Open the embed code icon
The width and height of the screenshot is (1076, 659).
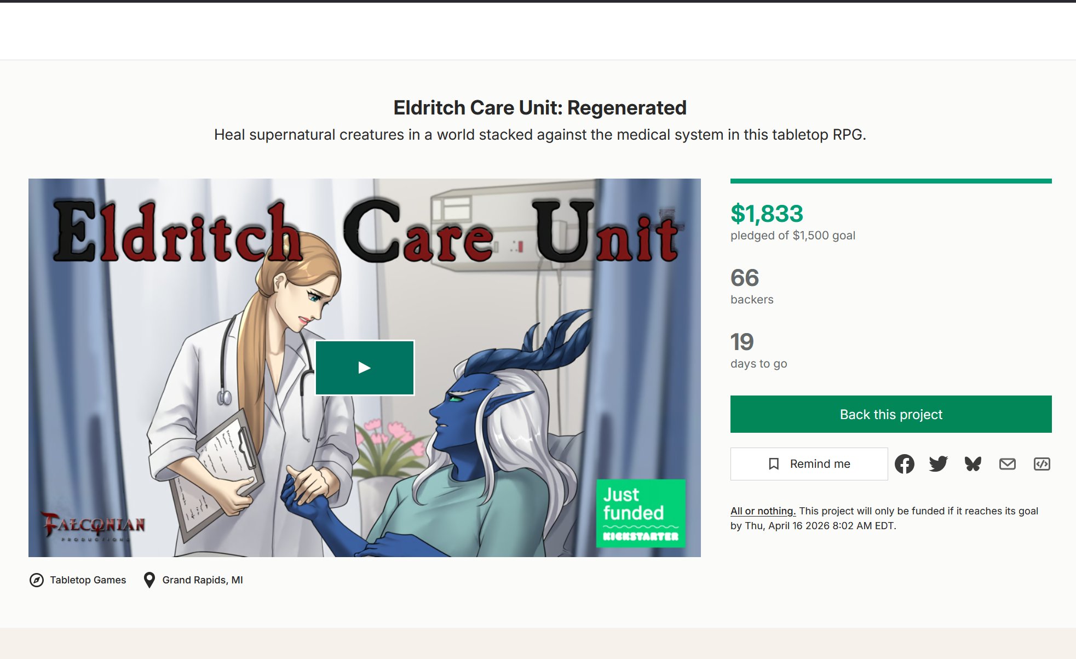[1042, 464]
